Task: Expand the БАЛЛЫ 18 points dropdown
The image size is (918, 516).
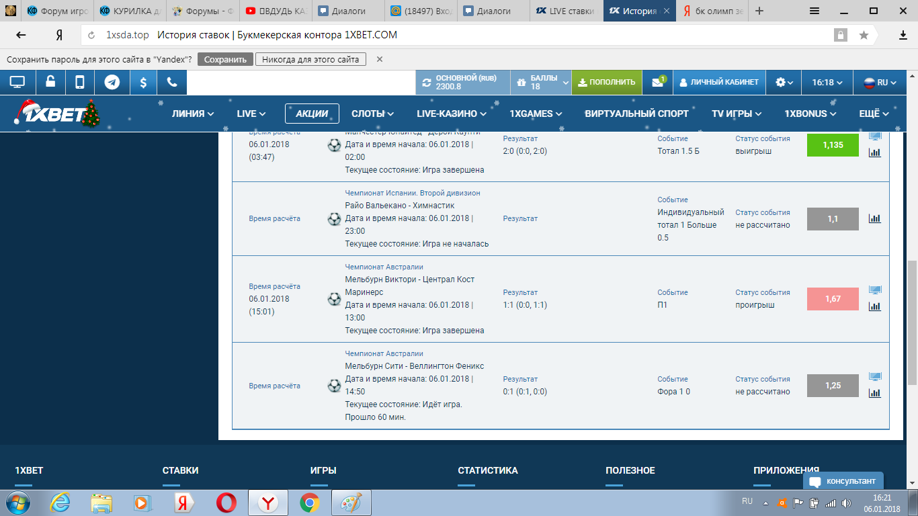Action: click(541, 82)
